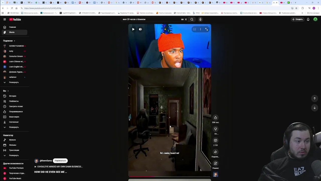Play the paused Short
Image resolution: width=321 pixels, height=181 pixels.
point(133,29)
